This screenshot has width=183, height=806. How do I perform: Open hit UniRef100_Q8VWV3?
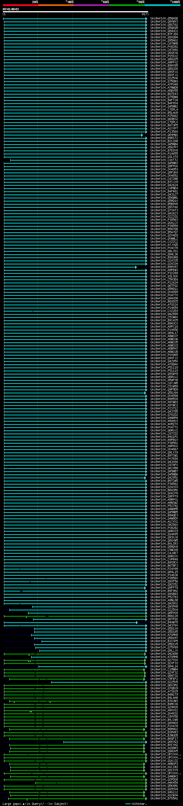pos(164,22)
